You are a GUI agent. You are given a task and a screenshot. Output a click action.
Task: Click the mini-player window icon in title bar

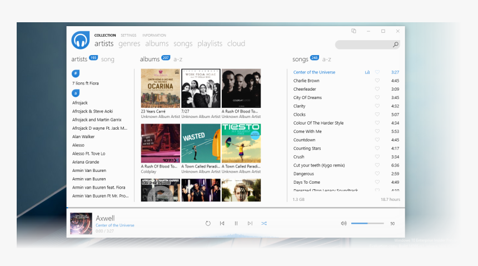point(353,31)
